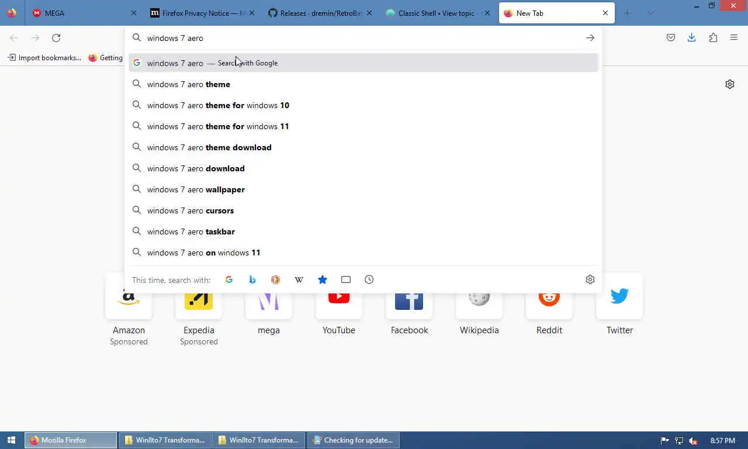This screenshot has height=449, width=748.
Task: Open Checking for update... taskbar window
Action: (x=354, y=440)
